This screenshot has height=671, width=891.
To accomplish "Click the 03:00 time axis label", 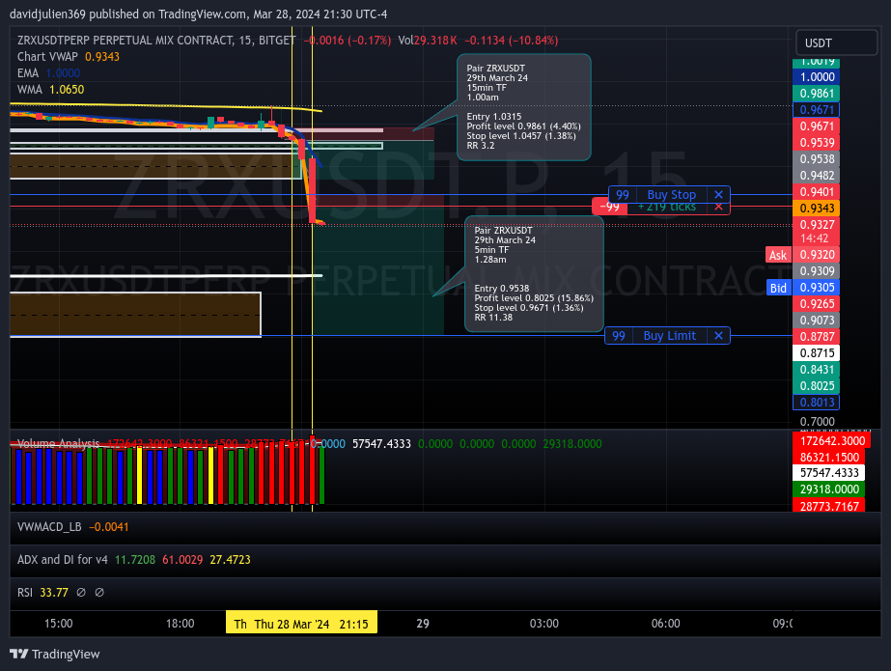I will coord(544,624).
